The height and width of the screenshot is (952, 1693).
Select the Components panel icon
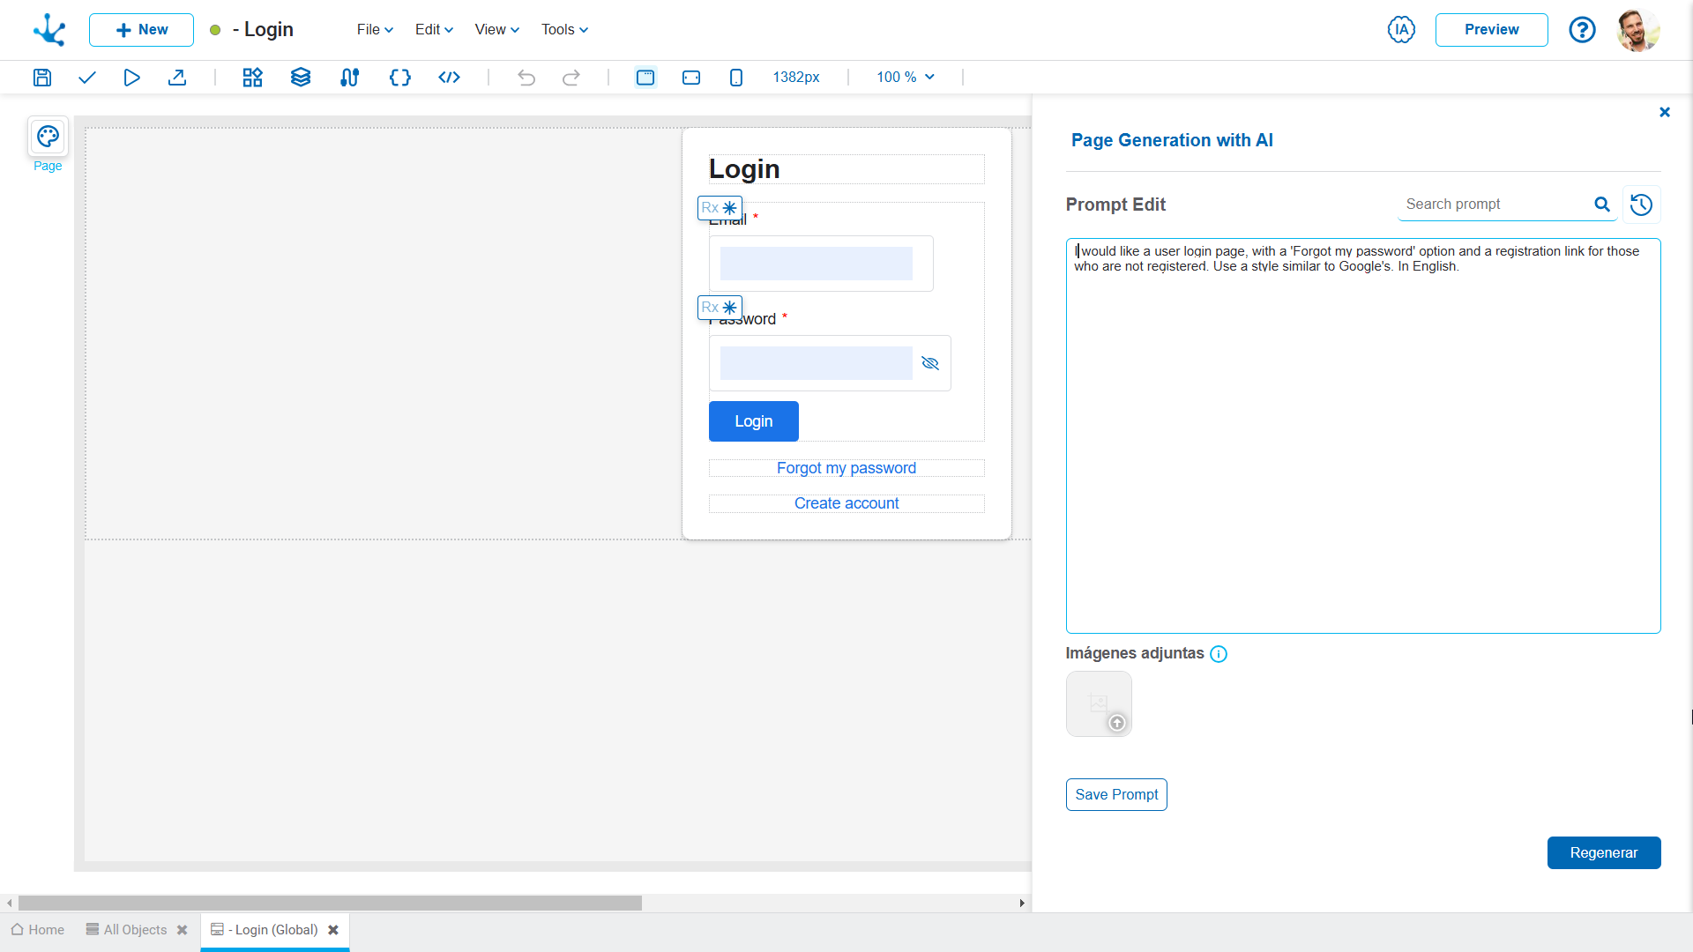click(x=251, y=77)
